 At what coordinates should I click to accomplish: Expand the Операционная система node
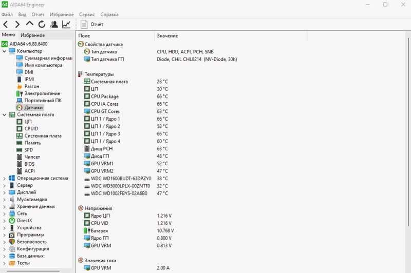[4, 179]
